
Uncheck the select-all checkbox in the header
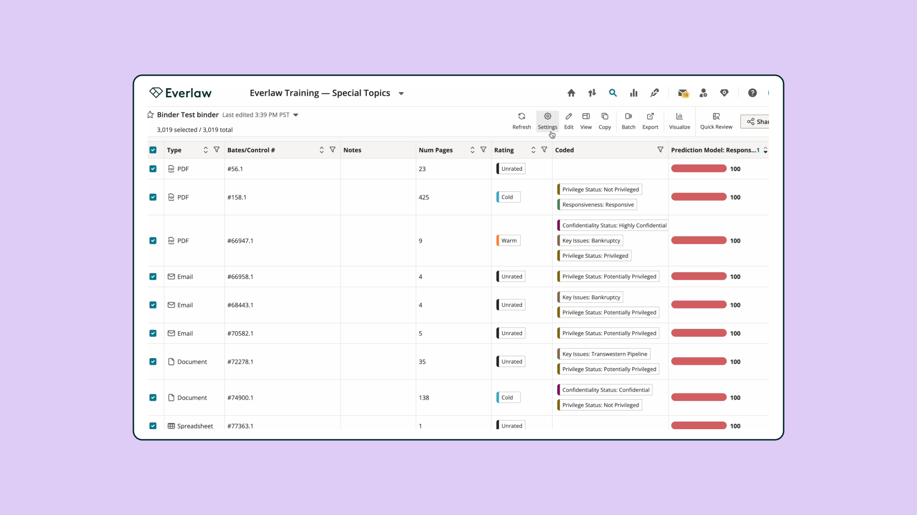point(153,150)
